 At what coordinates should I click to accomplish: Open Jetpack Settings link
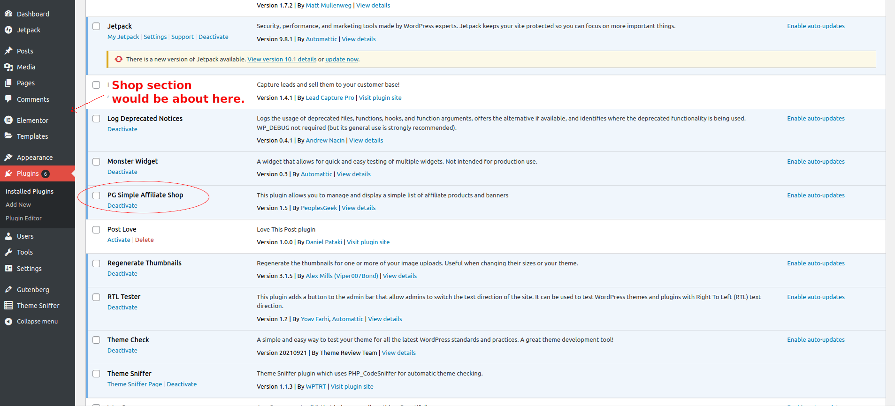coord(155,37)
